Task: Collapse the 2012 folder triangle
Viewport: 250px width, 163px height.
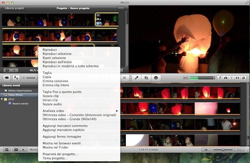Action: 2,99
